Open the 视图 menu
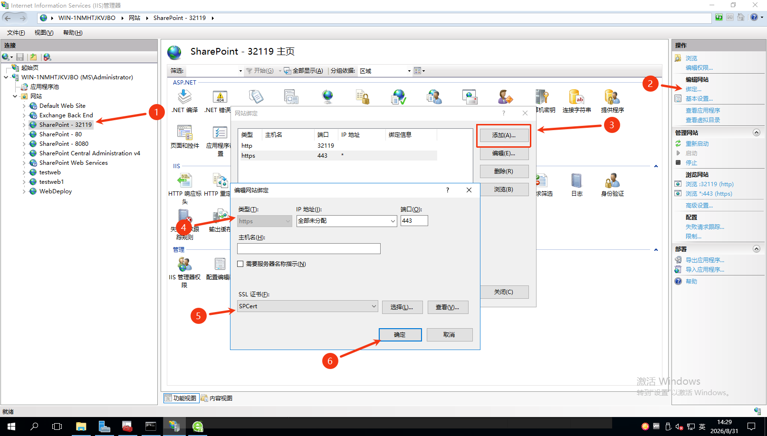The height and width of the screenshot is (436, 767). pyautogui.click(x=44, y=33)
